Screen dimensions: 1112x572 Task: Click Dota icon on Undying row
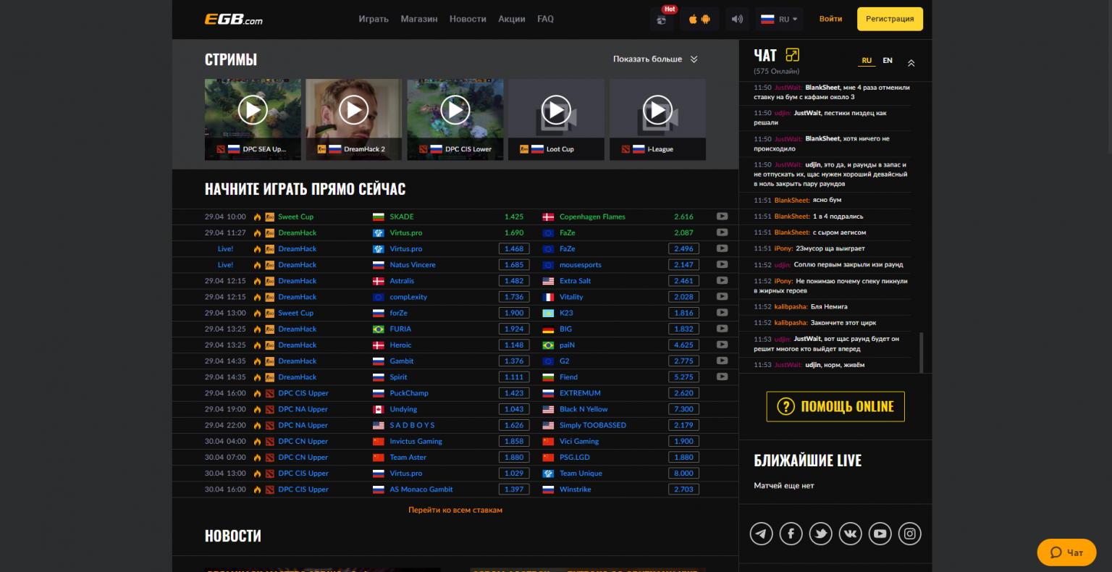pyautogui.click(x=270, y=409)
